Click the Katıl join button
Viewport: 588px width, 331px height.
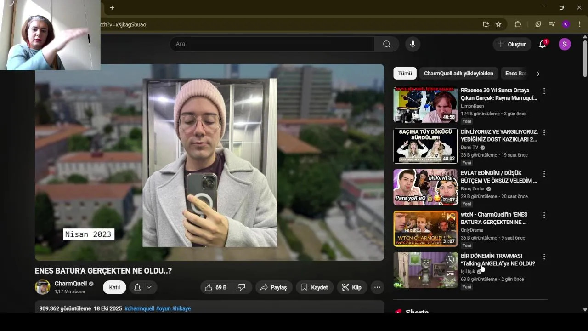pyautogui.click(x=114, y=287)
